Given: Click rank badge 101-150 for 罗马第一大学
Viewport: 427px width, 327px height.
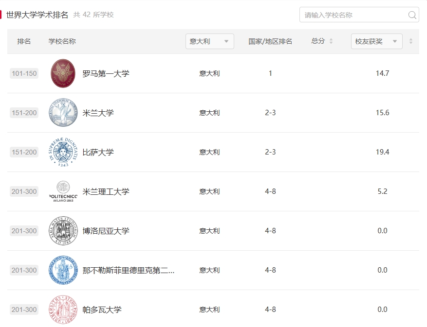Looking at the screenshot, I should (x=24, y=73).
